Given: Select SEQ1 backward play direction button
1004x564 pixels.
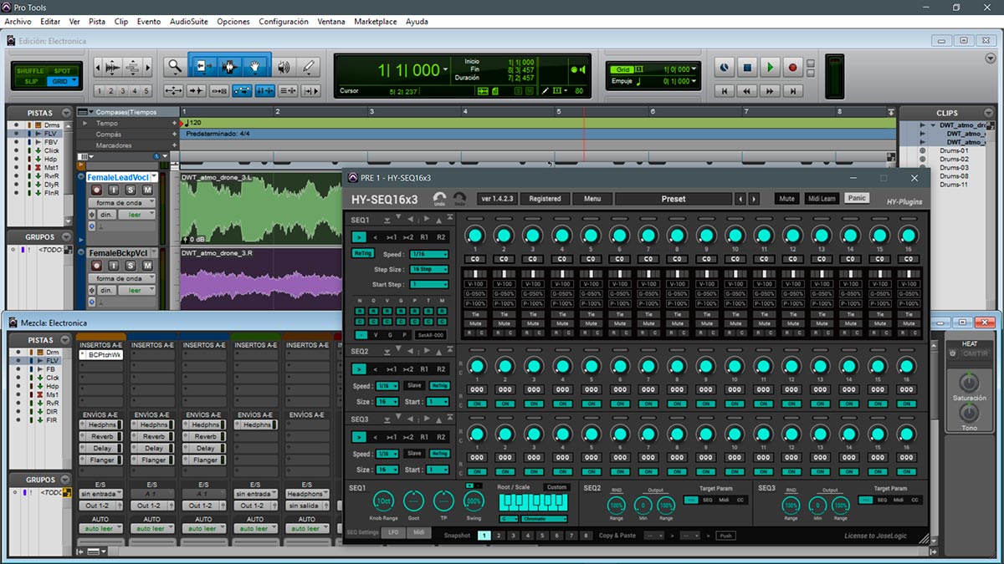Looking at the screenshot, I should 376,237.
